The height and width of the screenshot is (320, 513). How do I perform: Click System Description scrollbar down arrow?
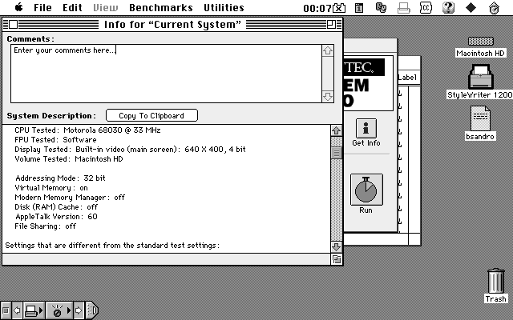[337, 247]
